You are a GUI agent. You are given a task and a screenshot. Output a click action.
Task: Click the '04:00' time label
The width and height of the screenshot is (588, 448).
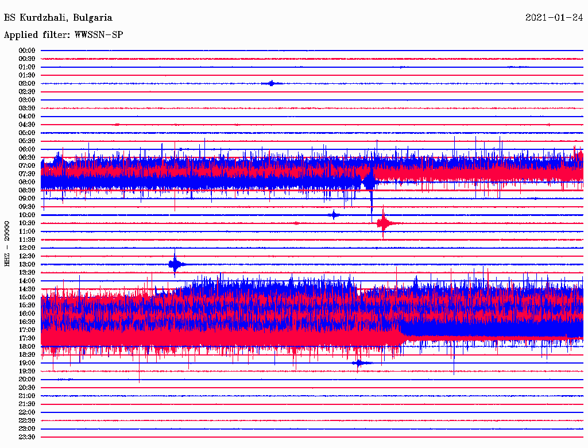click(x=27, y=117)
